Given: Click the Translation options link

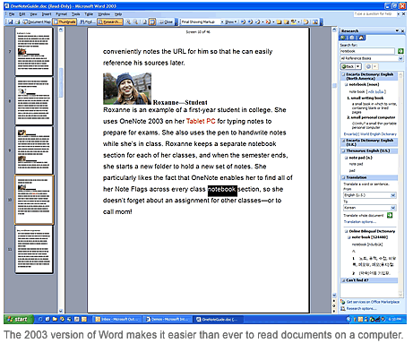Looking at the screenshot, I should click(359, 222).
